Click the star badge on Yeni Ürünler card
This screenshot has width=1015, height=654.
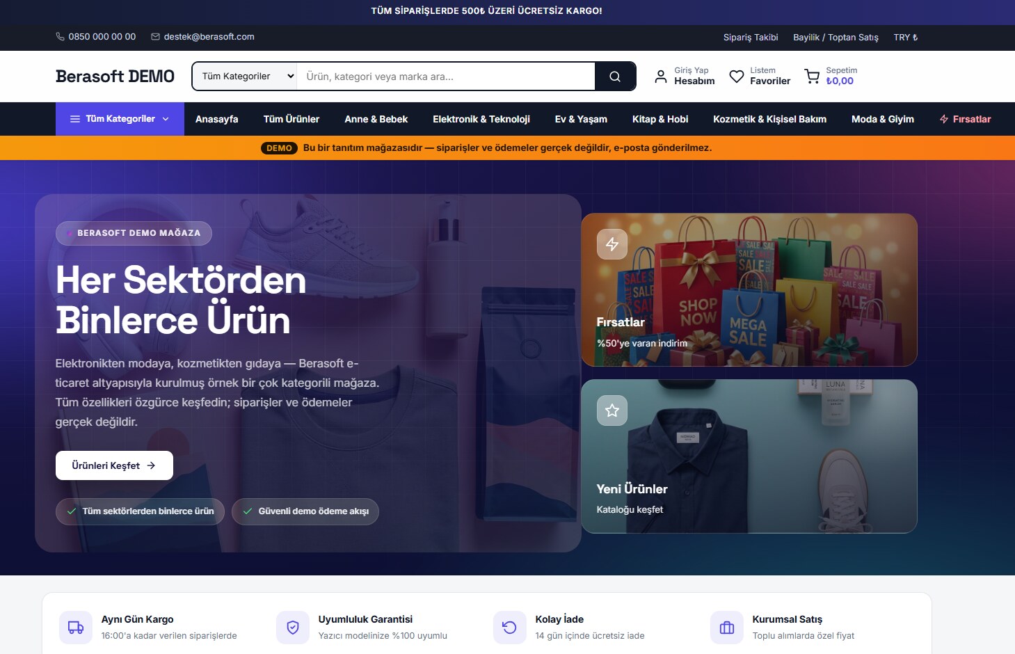pos(612,410)
